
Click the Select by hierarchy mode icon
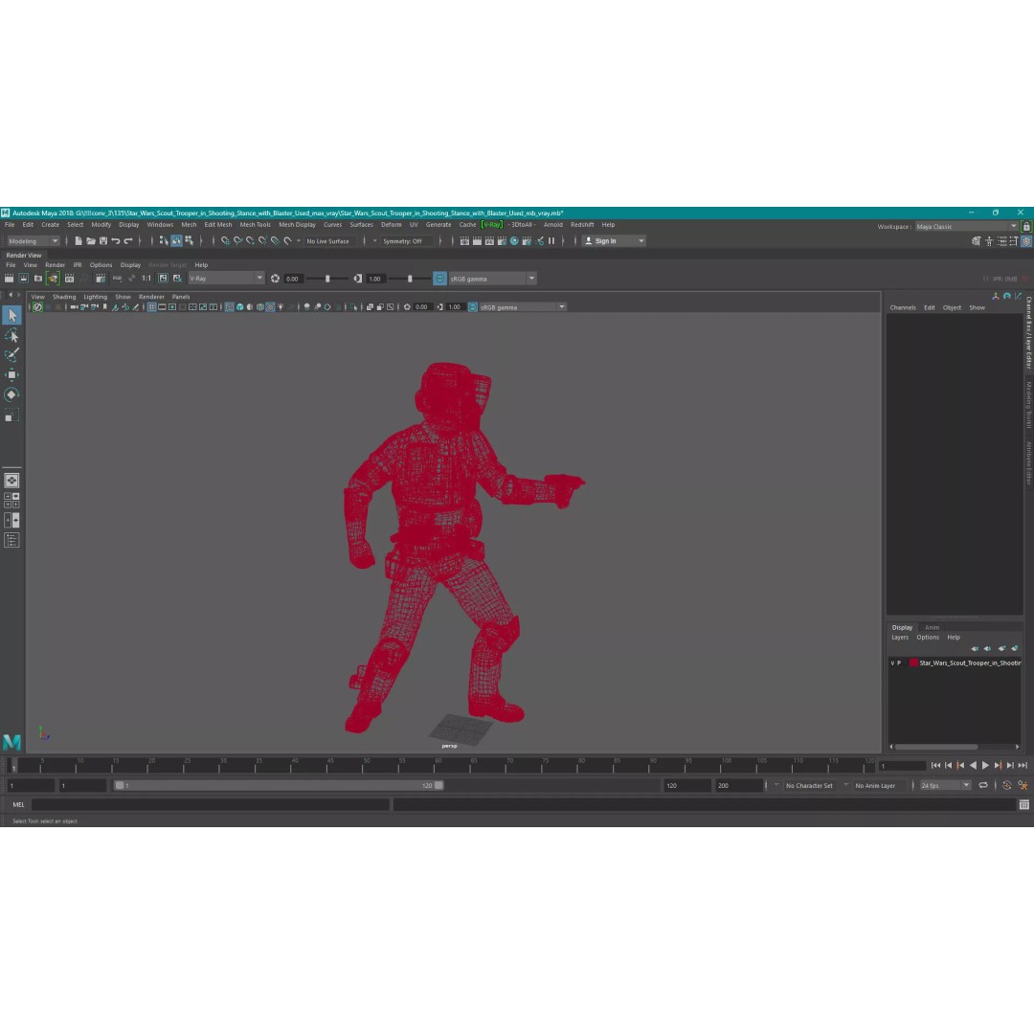click(164, 241)
